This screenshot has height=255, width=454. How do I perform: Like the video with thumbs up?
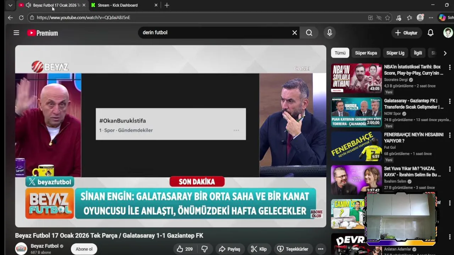185,249
